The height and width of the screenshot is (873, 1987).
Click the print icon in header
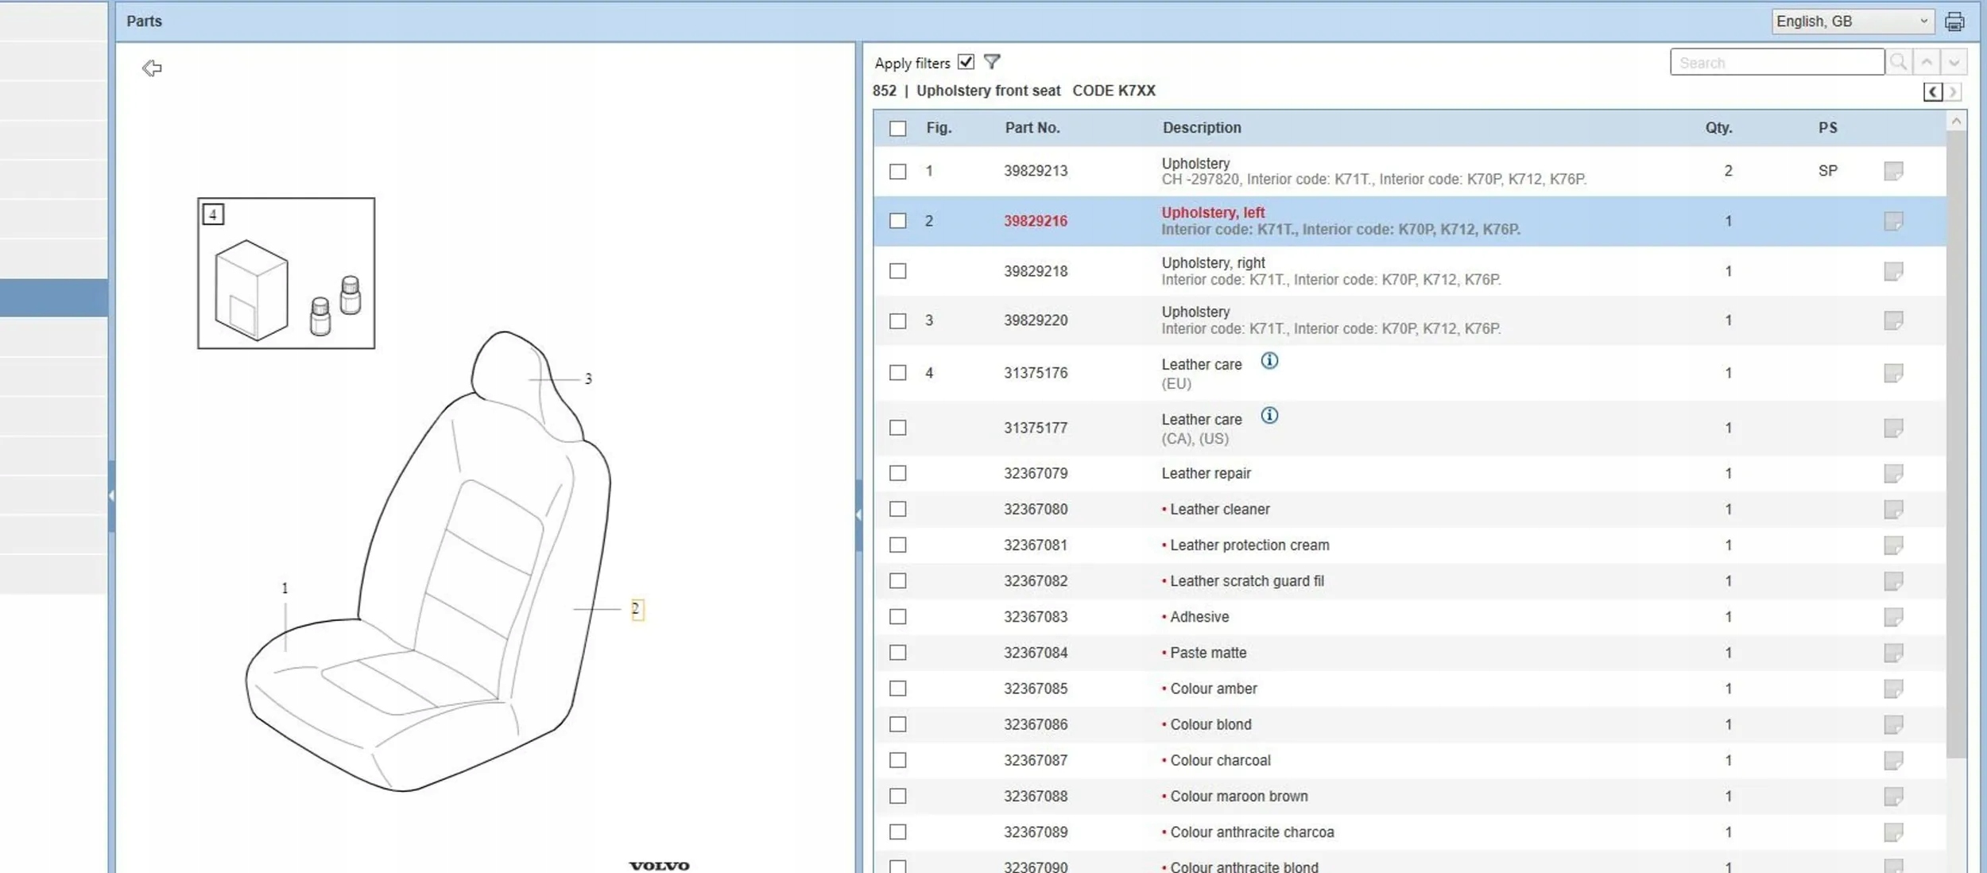tap(1954, 21)
